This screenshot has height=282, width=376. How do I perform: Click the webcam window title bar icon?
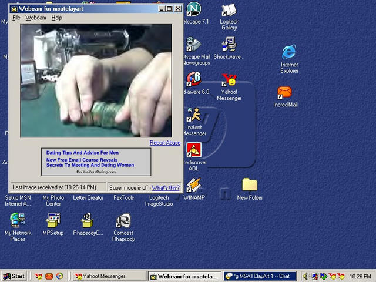point(14,9)
